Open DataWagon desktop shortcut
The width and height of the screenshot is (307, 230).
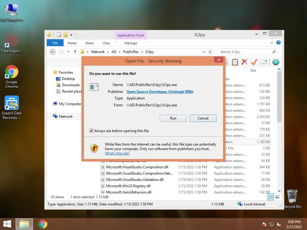11,43
